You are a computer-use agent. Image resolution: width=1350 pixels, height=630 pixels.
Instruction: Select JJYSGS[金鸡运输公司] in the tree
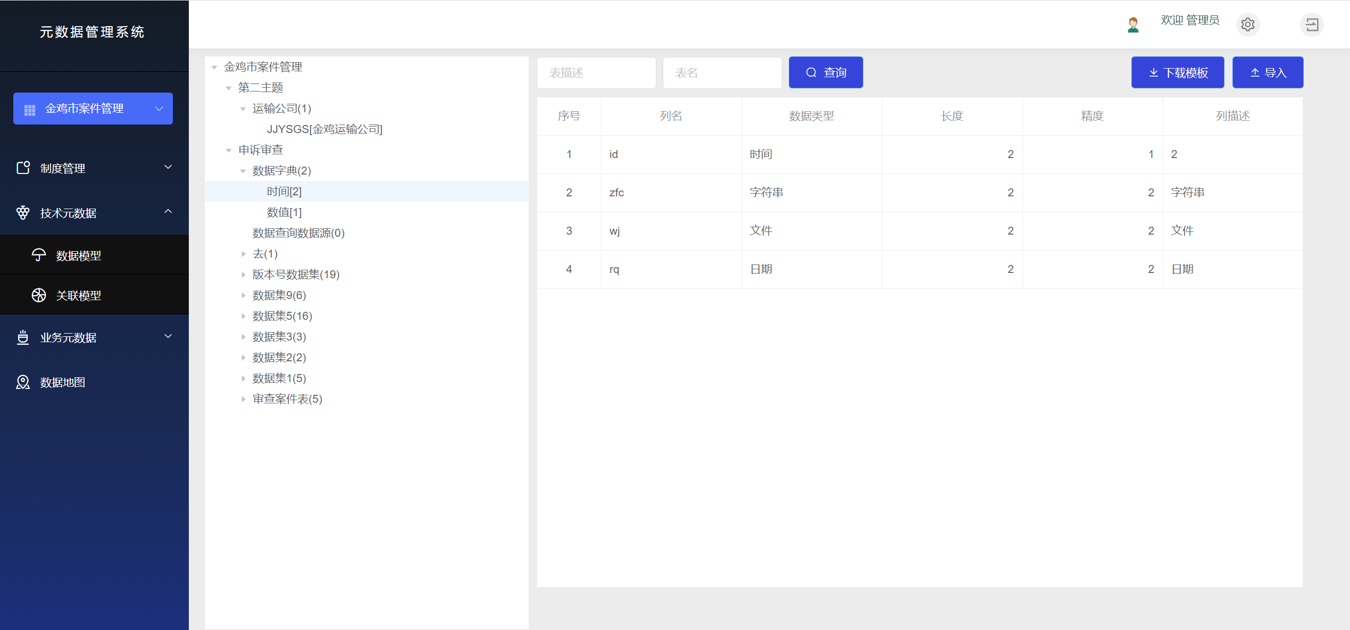(324, 129)
